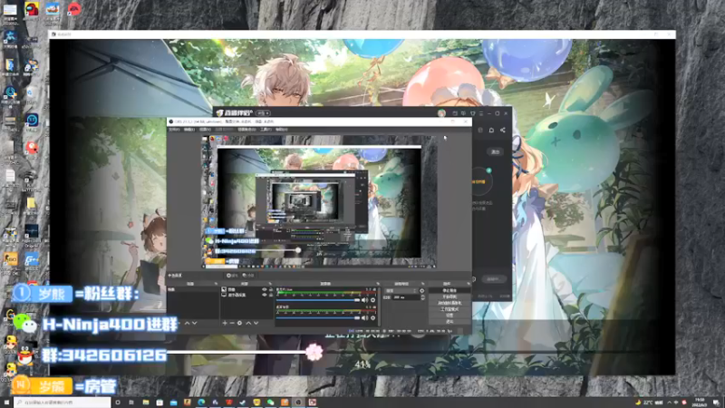Screen dimensions: 725x408
Task: Move source up with sources up arrow
Action: pyautogui.click(x=248, y=323)
